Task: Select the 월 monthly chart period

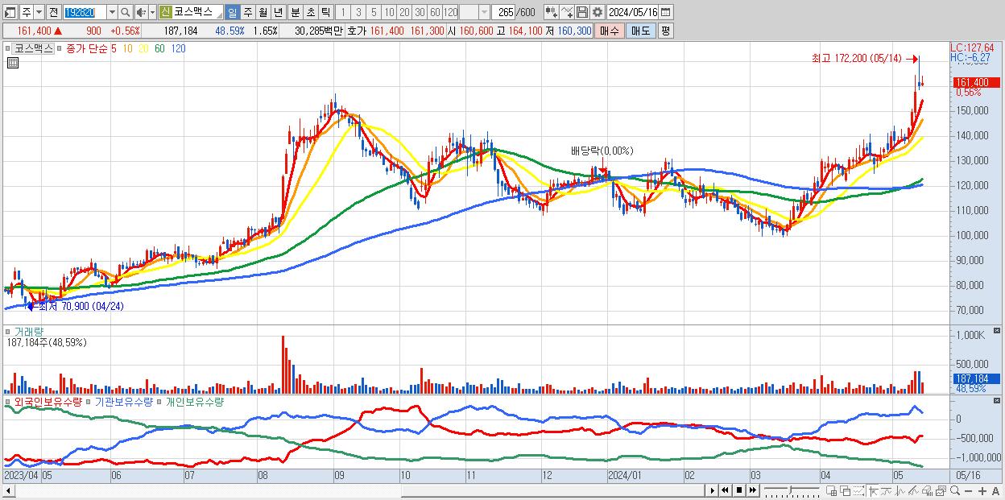Action: (x=263, y=13)
